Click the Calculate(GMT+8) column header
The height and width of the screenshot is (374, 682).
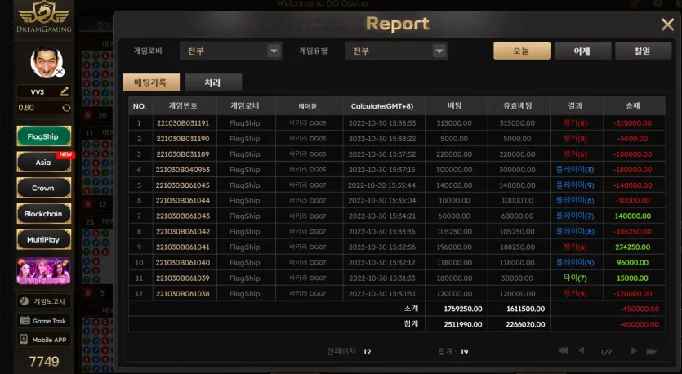[382, 106]
